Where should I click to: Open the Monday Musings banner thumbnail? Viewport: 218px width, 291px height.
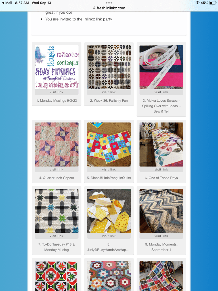(x=56, y=67)
